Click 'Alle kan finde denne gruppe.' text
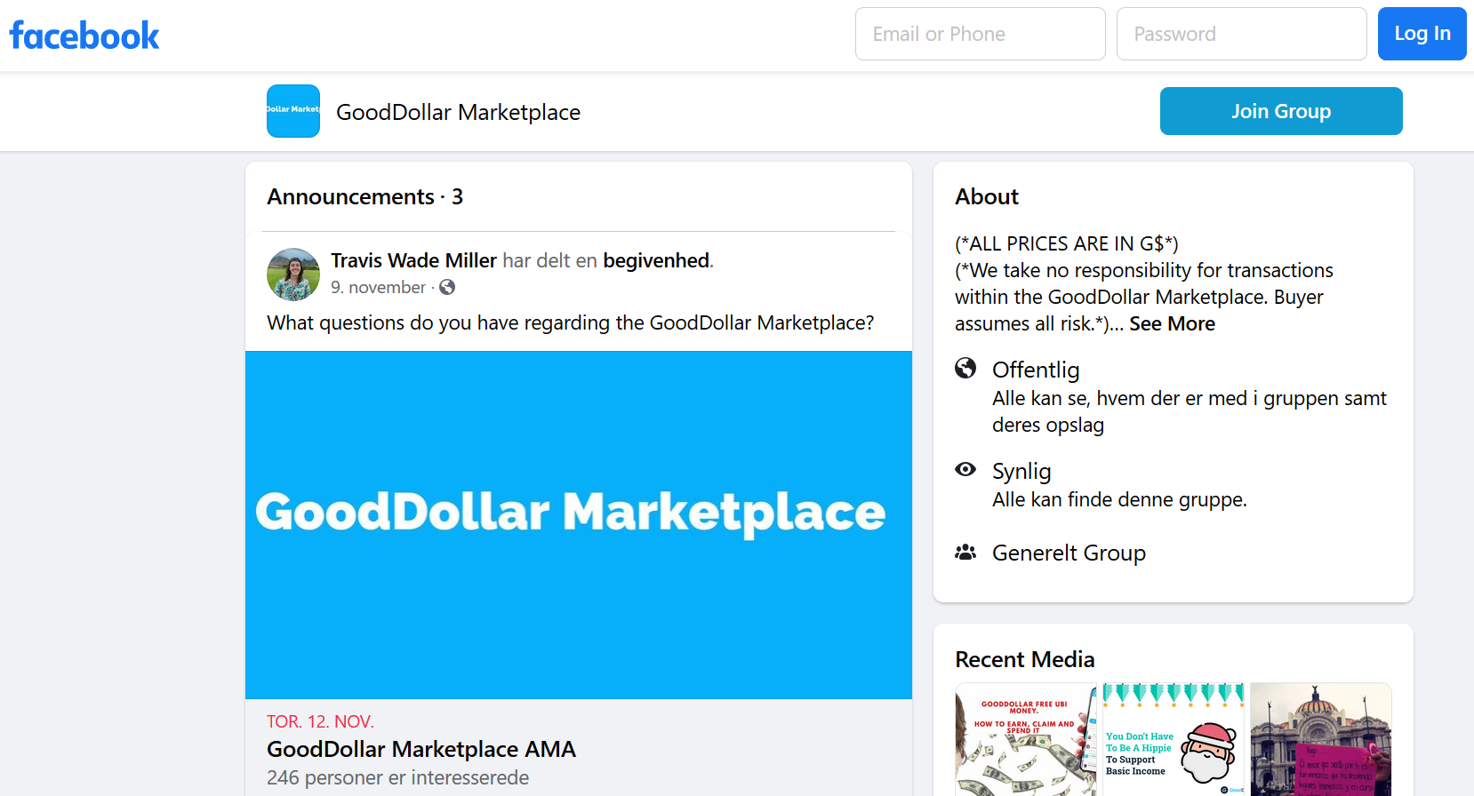1474x796 pixels. coord(1119,499)
